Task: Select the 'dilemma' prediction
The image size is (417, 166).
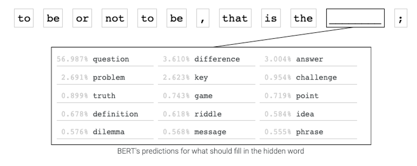Action: pyautogui.click(x=105, y=132)
